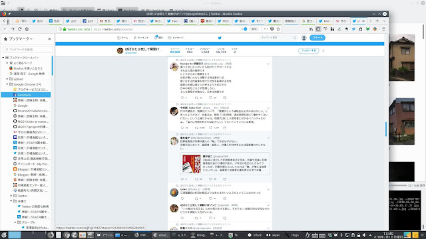Image resolution: width=426 pixels, height=239 pixels.
Task: Collapse the Google Chrome から folder
Action: (x=7, y=84)
